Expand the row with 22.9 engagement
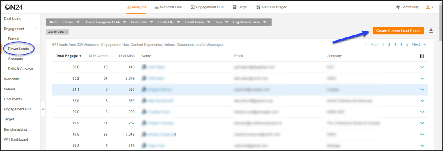This screenshot has width=443, height=151. 422,100
